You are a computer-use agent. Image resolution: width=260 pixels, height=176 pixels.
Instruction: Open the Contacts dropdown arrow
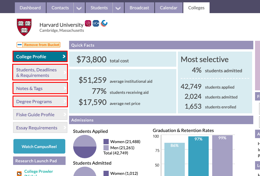pyautogui.click(x=79, y=8)
